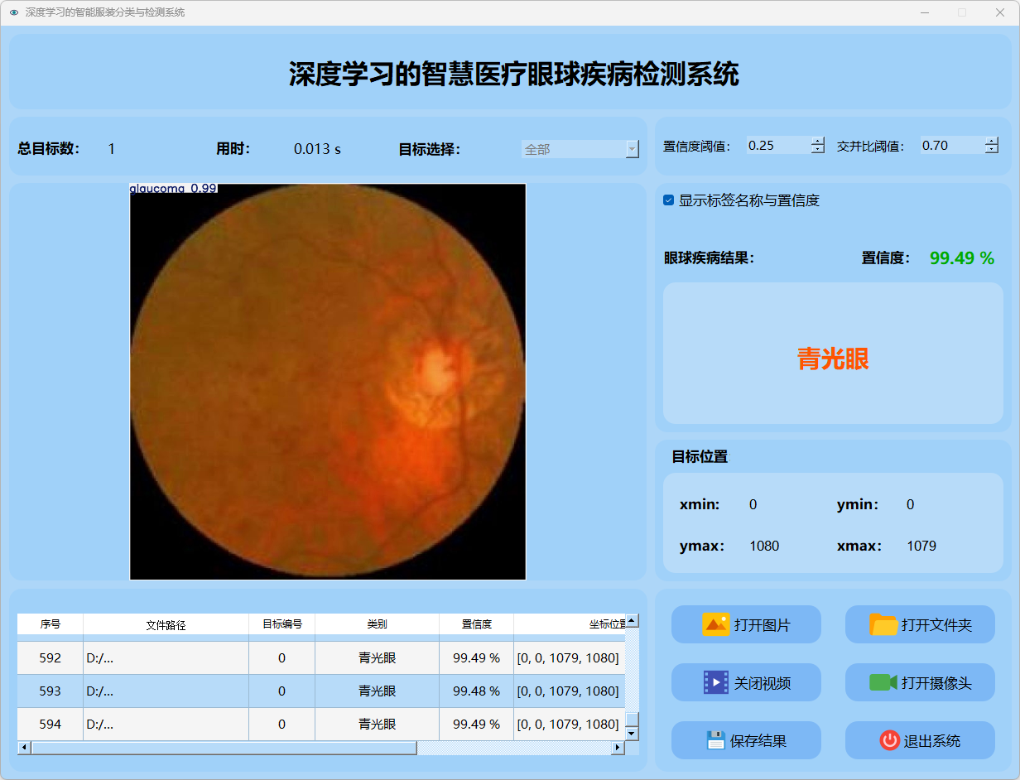Screen dimensions: 1020x780
Task: Click the 类别 column header
Action: click(378, 624)
